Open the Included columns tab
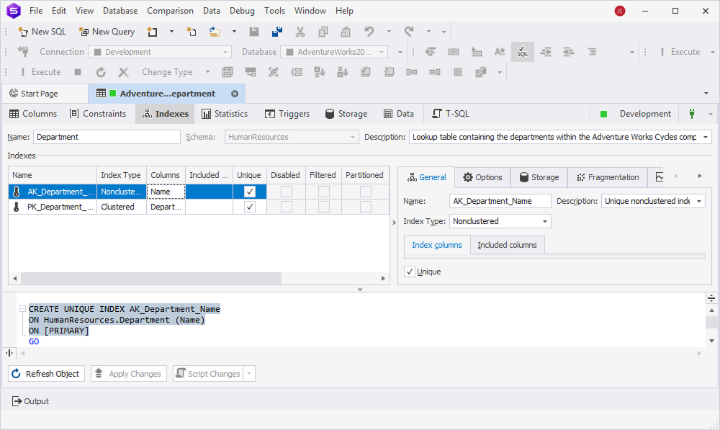The image size is (720, 430). pos(507,245)
